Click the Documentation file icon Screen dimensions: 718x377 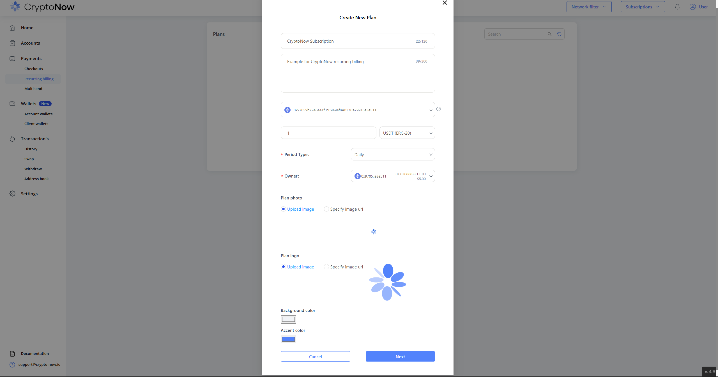click(12, 353)
